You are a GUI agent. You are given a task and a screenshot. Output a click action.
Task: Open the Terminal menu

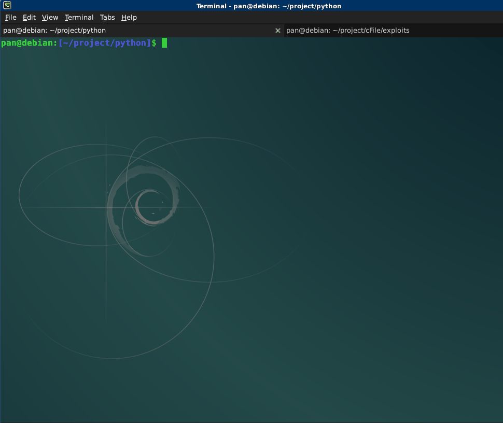[x=79, y=17]
